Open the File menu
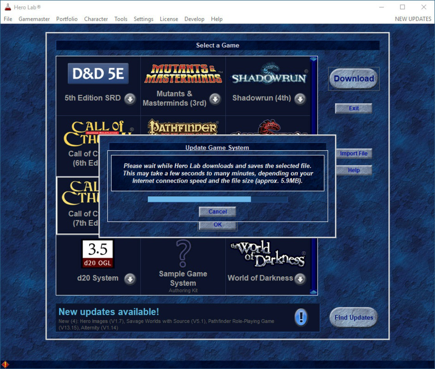 pyautogui.click(x=8, y=19)
